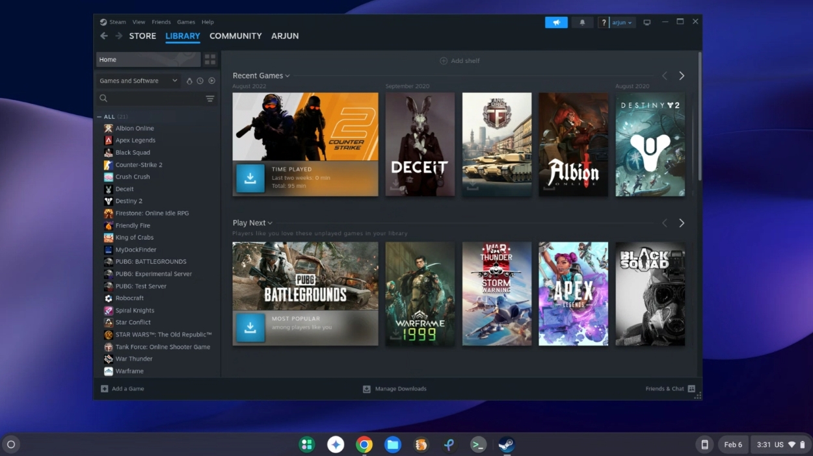Show next Play Next games with the right arrow
This screenshot has width=813, height=456.
tap(682, 223)
